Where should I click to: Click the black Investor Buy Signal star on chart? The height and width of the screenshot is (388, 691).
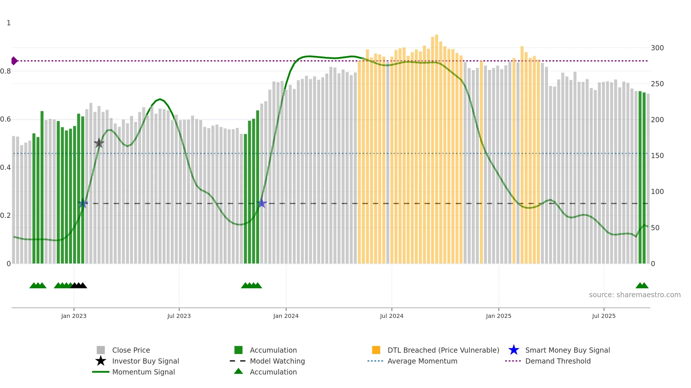click(99, 143)
